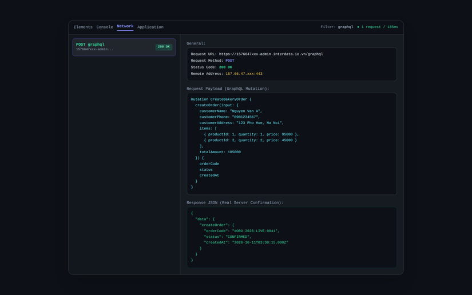This screenshot has height=295, width=472.
Task: Click the "2026-10-11T03:30:15.000Z" createdAt value
Action: pos(260,242)
